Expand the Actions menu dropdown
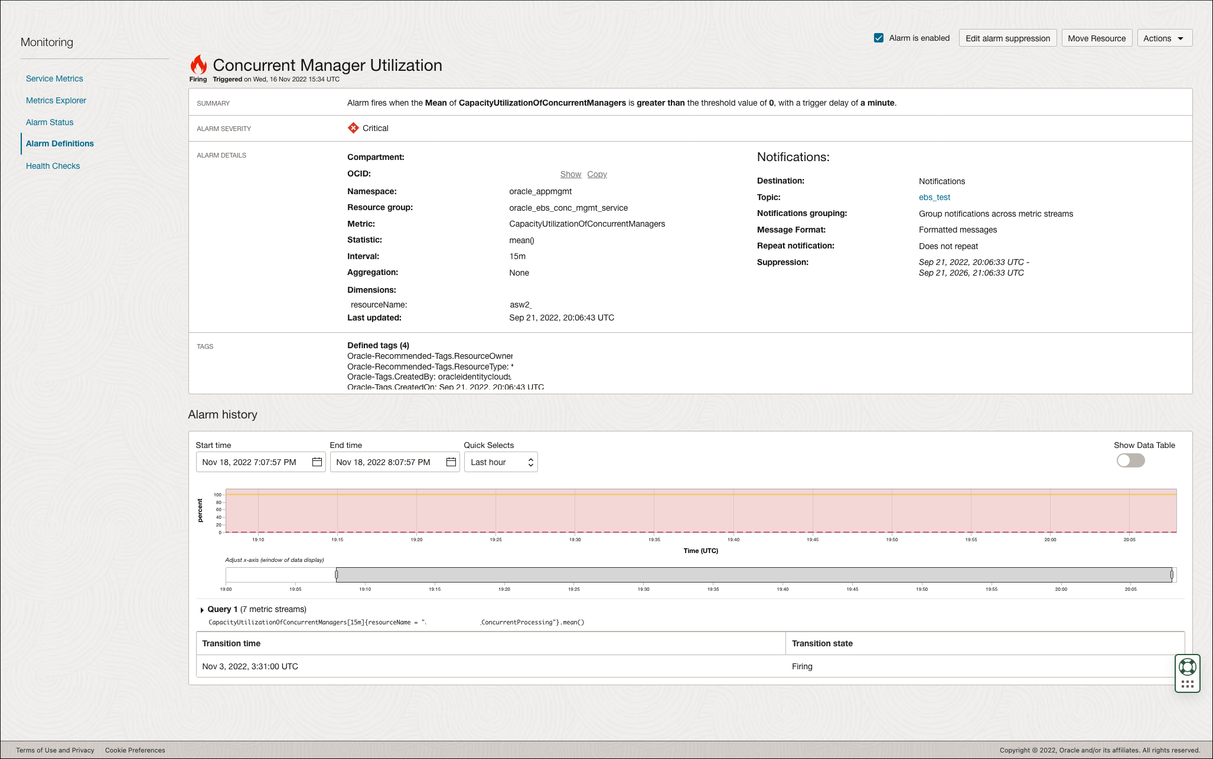The image size is (1213, 759). [1165, 38]
